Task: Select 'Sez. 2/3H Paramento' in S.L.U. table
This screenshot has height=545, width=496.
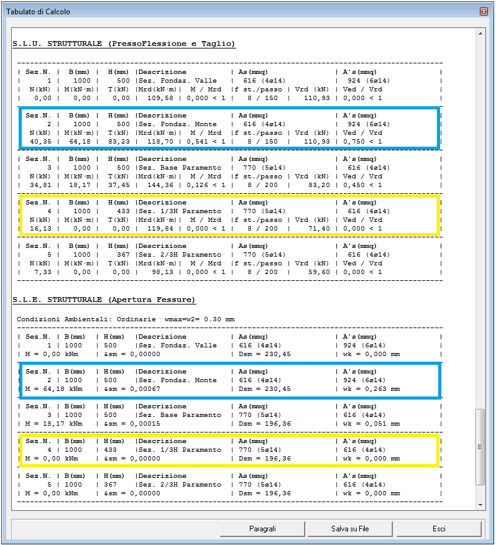Action: [x=180, y=254]
